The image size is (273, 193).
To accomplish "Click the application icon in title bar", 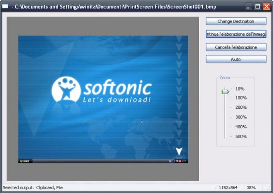I will (5, 6).
